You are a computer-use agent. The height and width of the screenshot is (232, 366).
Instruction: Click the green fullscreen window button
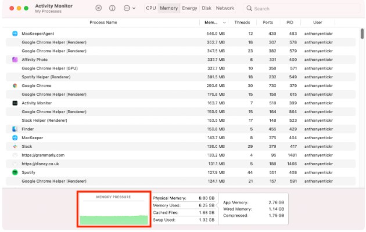coord(26,8)
